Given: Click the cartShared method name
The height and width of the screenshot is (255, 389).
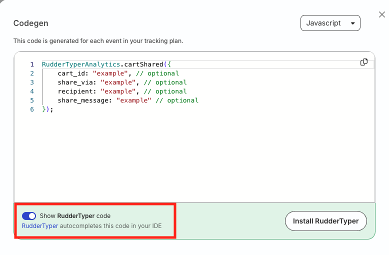Looking at the screenshot, I should click(x=143, y=64).
